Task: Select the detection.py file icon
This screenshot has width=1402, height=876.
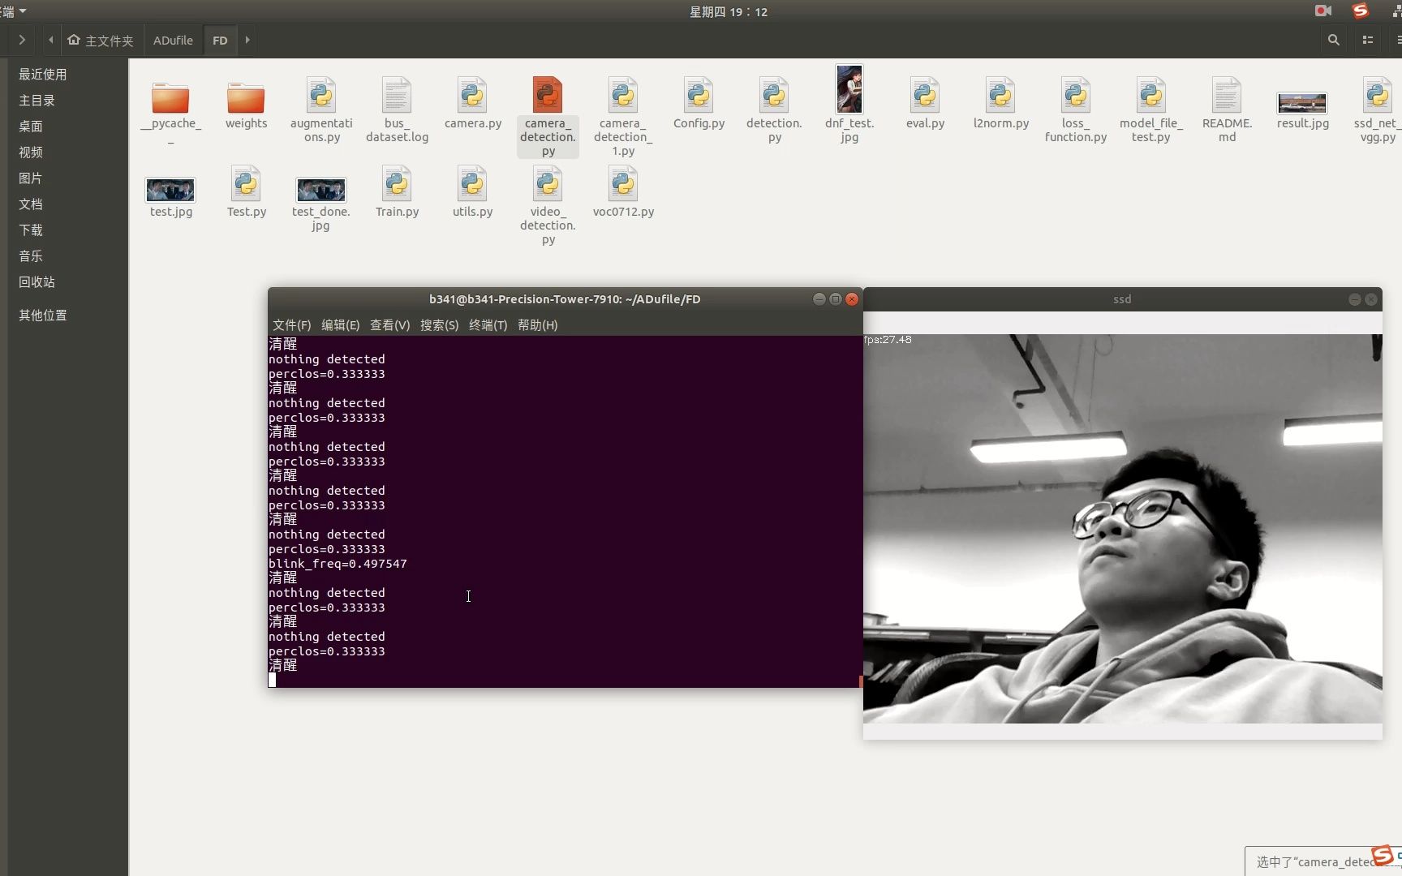Action: (774, 96)
